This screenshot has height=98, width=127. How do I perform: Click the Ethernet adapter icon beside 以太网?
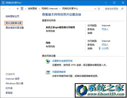100,48
